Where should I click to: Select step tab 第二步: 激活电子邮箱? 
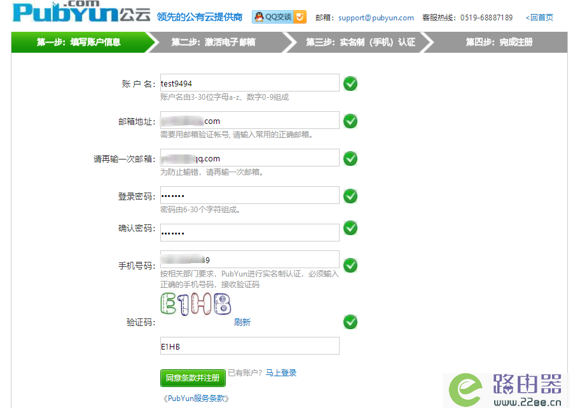coord(214,43)
